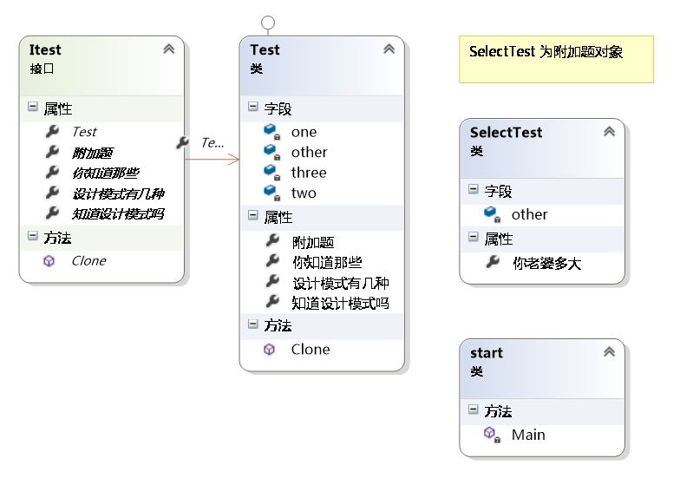Click field icon beside three in Test
Screen dimensions: 680x498
[x=272, y=172]
